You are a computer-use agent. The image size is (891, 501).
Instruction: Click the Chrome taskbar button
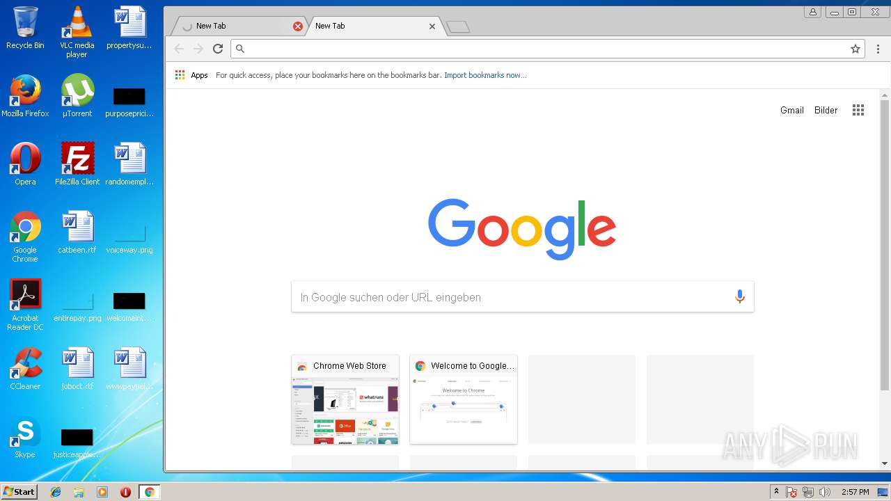coord(149,492)
